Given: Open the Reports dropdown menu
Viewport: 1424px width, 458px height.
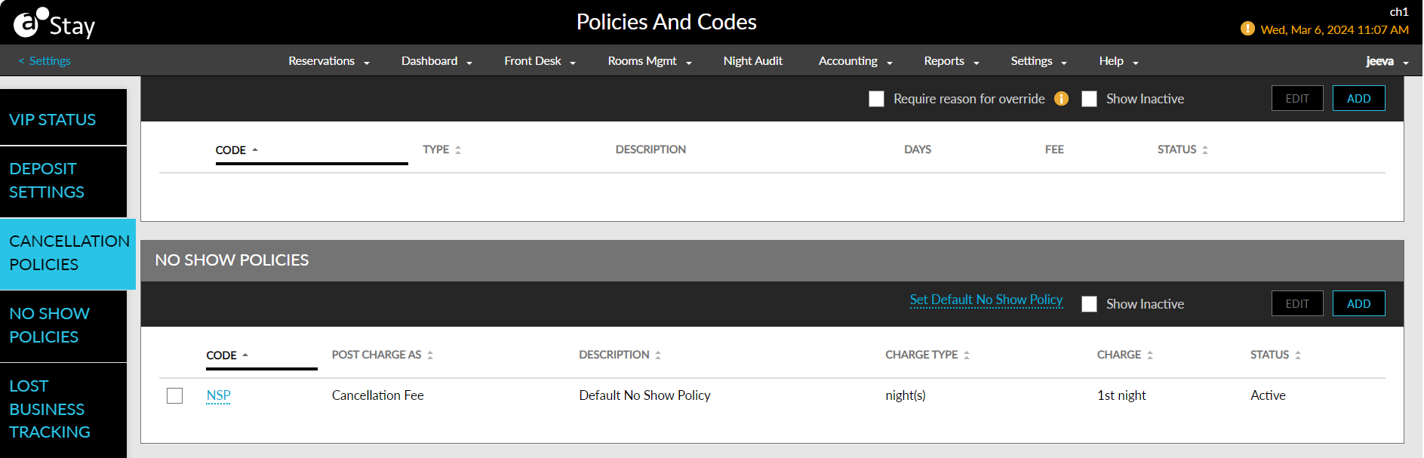Looking at the screenshot, I should [x=952, y=61].
